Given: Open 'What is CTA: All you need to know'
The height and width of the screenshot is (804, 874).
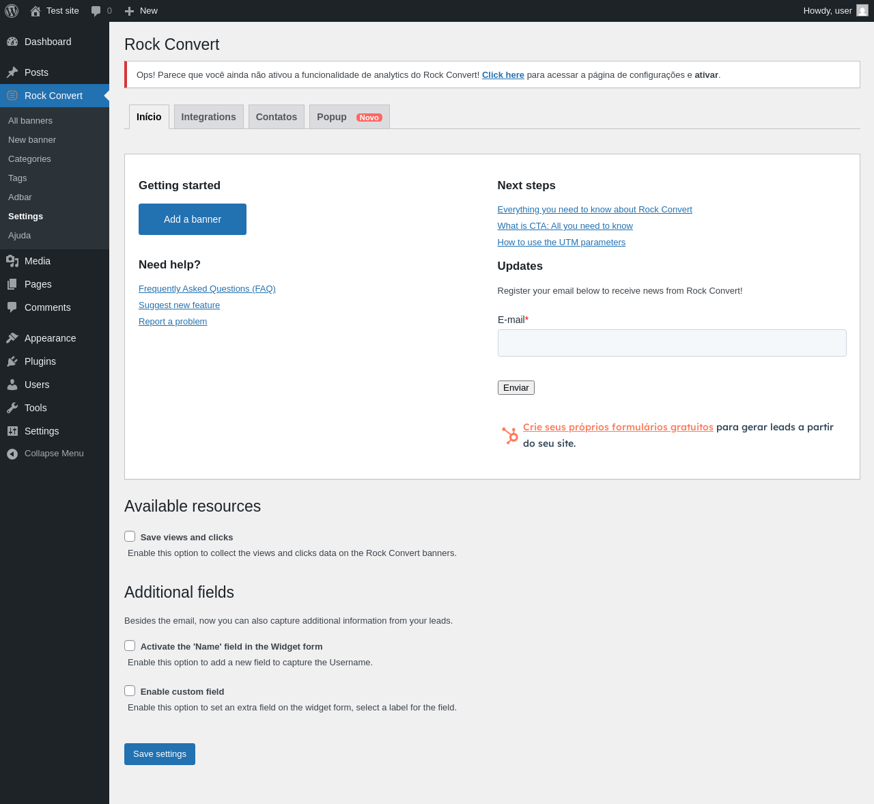Looking at the screenshot, I should [x=565, y=226].
